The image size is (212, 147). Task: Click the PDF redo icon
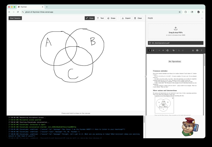(x=183, y=50)
